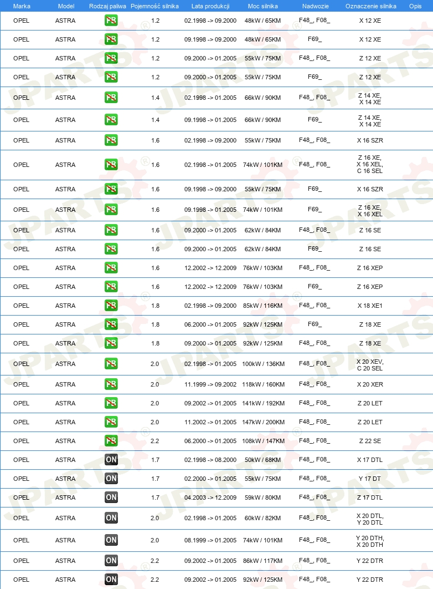
Task: Click the diesel ON icon in the X 17 DTL row
Action: tap(111, 459)
